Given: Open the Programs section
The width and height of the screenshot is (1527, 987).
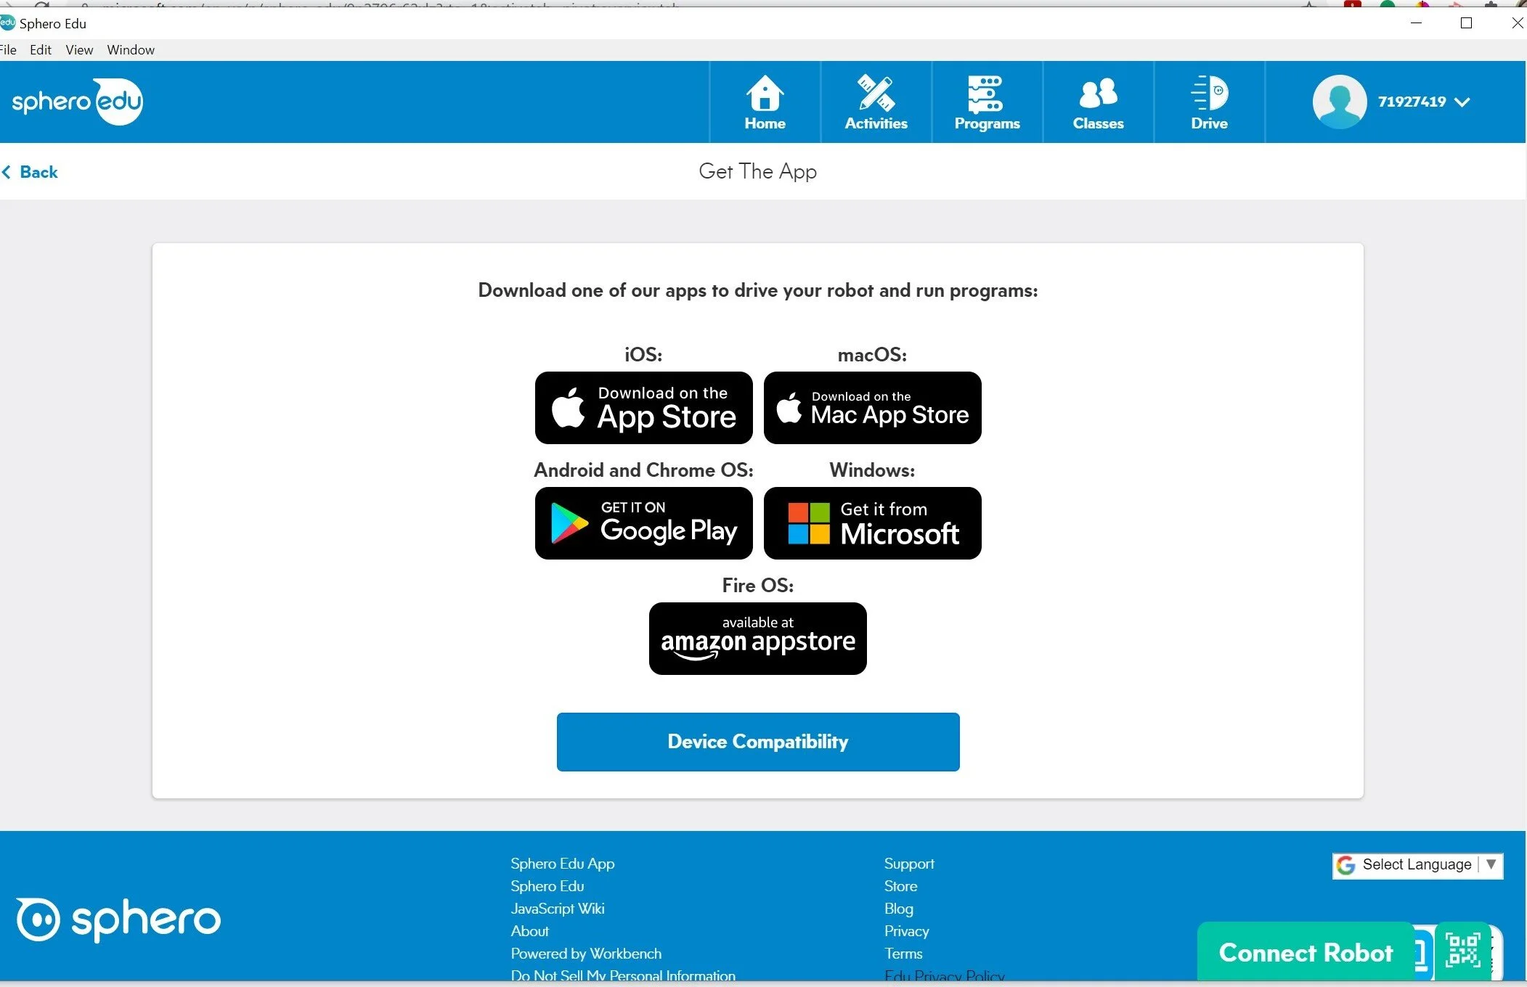Looking at the screenshot, I should 987,102.
